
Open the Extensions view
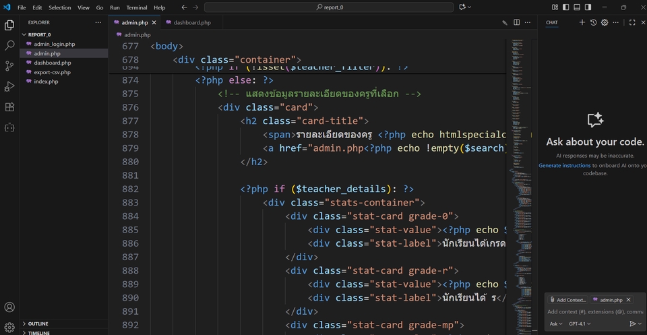point(9,107)
